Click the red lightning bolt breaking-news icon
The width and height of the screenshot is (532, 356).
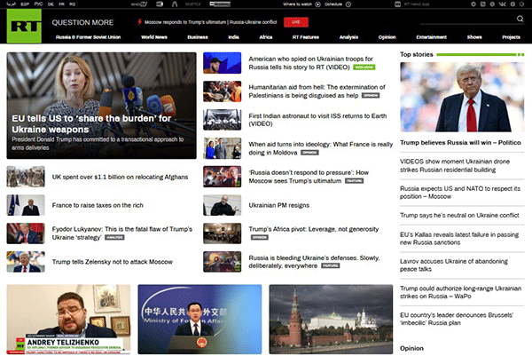point(139,22)
